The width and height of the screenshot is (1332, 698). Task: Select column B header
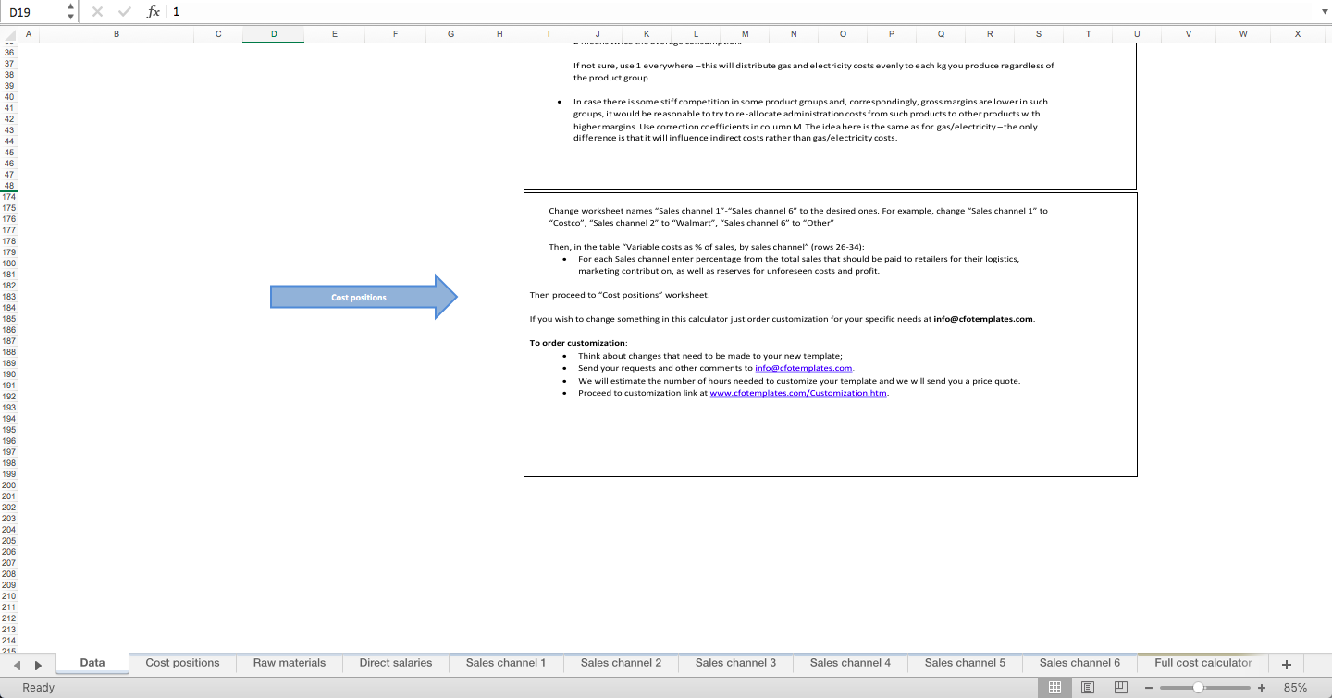pyautogui.click(x=116, y=34)
